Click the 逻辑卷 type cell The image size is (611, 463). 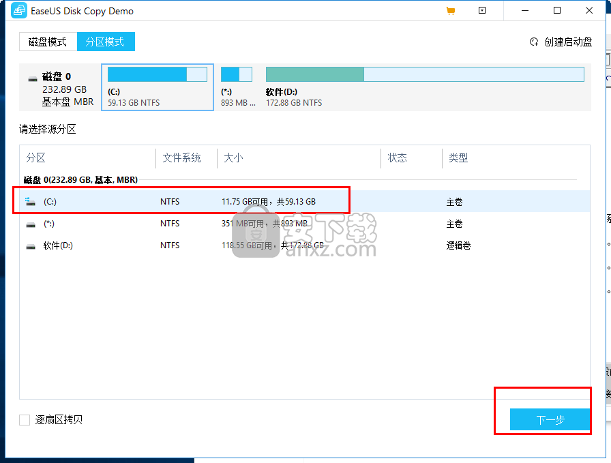[458, 245]
